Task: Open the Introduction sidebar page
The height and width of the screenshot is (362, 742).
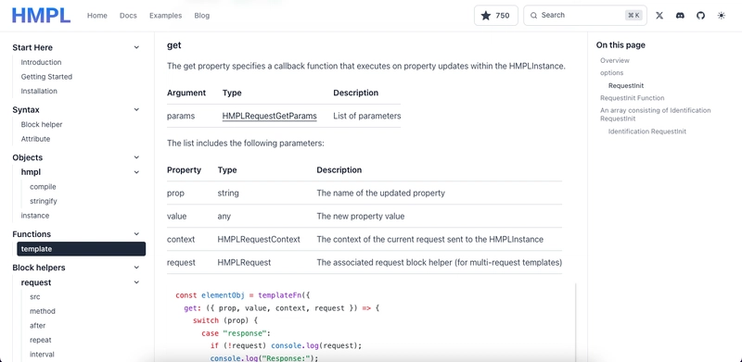Action: point(41,62)
